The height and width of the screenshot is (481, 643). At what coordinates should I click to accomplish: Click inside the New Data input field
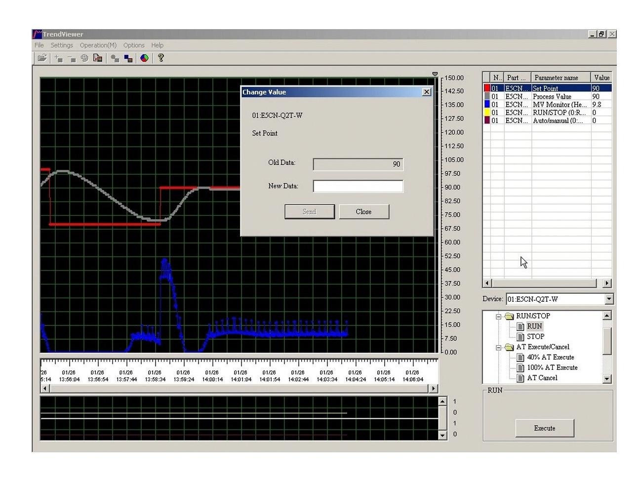[358, 186]
